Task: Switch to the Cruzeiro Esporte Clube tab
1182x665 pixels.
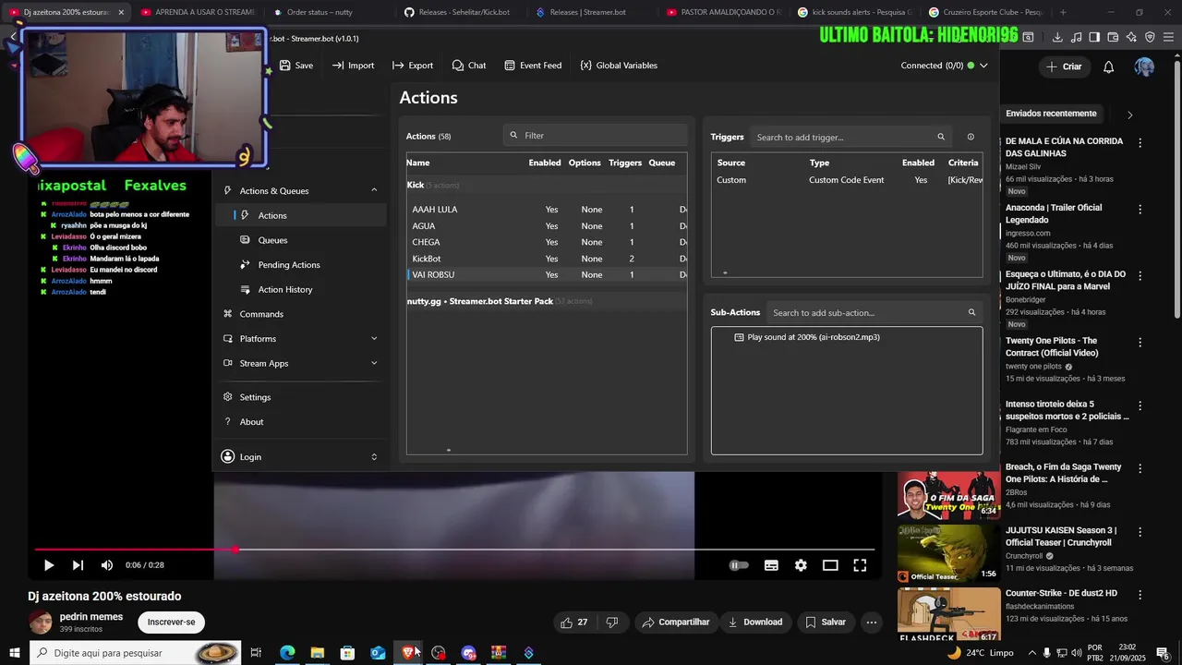Action: (985, 12)
